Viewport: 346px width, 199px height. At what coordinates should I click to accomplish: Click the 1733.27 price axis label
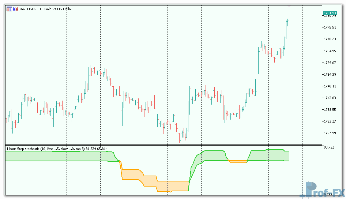(x=330, y=121)
